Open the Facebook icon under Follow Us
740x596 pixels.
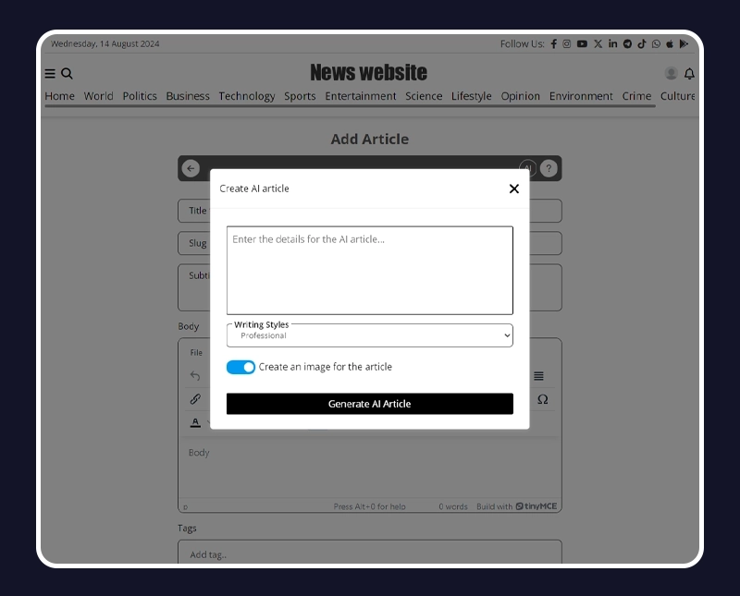pos(553,43)
